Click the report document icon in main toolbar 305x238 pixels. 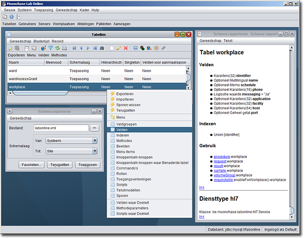click(x=19, y=17)
